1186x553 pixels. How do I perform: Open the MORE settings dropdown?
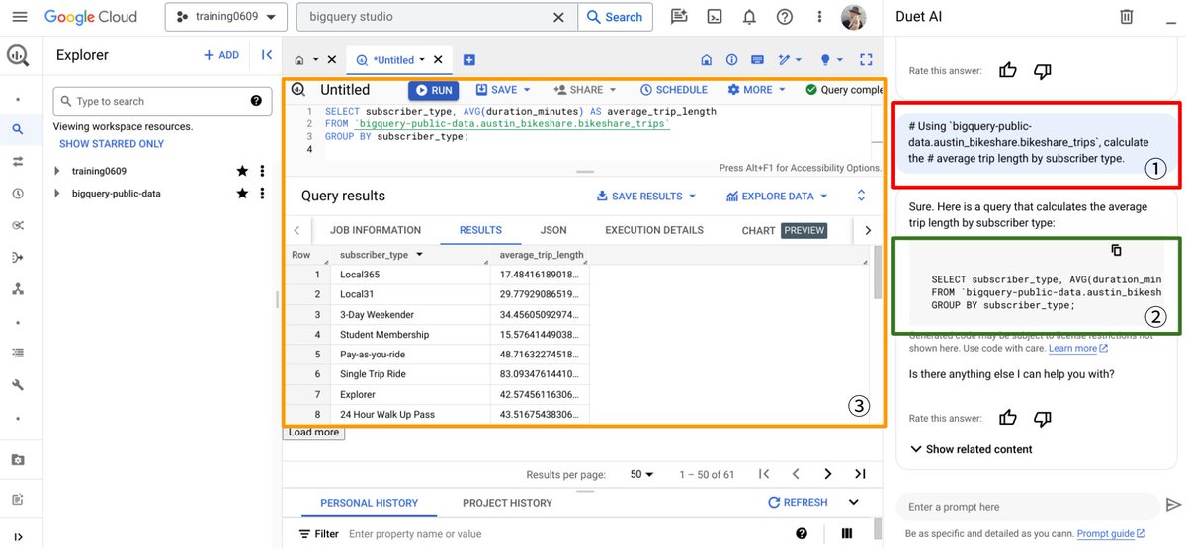pos(756,90)
